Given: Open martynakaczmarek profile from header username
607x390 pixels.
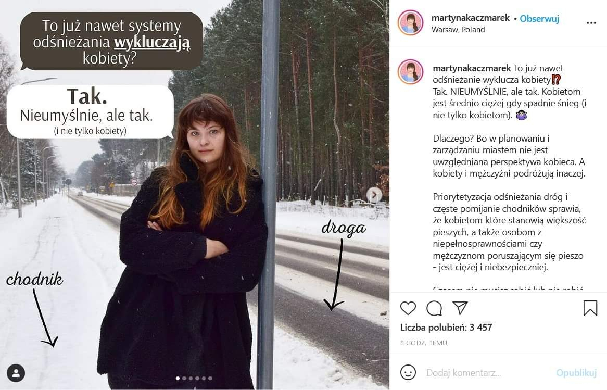Looking at the screenshot, I should (x=471, y=18).
